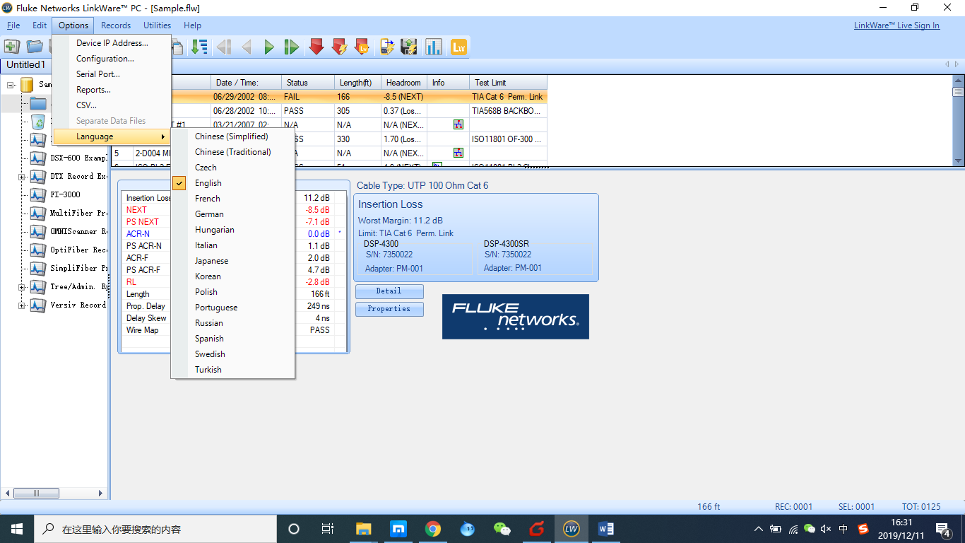
Task: Click the orange LW LinkWare Live icon
Action: pos(459,47)
